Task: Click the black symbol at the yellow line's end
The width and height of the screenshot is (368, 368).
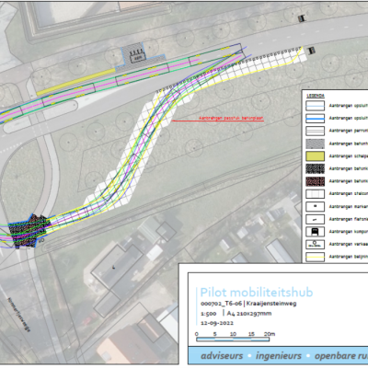Action: point(311,51)
